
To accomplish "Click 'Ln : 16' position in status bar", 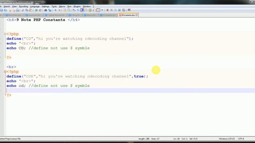I will pos(177,139).
